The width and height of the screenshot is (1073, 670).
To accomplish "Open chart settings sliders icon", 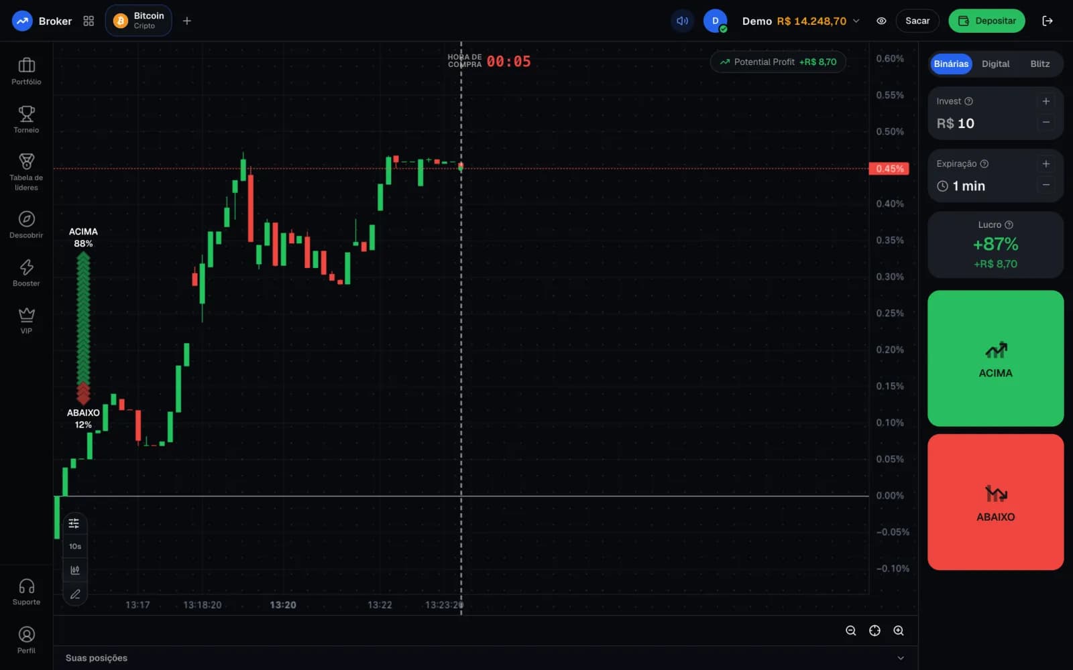I will (74, 523).
